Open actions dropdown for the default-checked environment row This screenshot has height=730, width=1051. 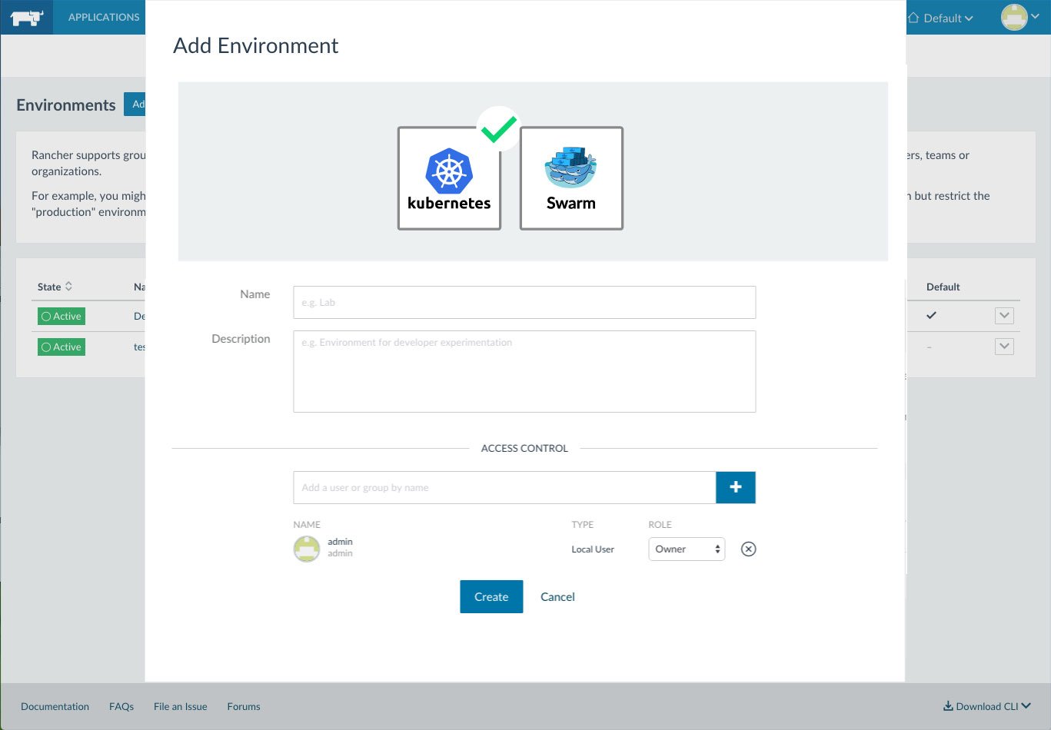pyautogui.click(x=1004, y=316)
